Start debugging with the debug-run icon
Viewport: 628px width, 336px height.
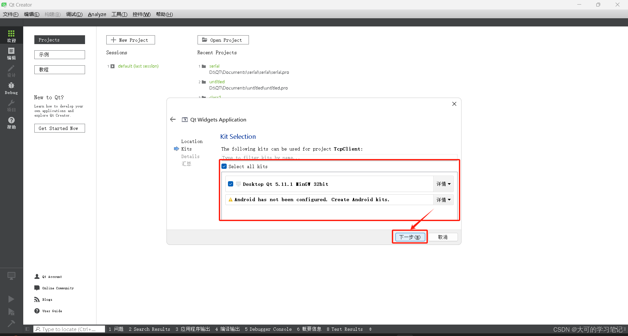[11, 312]
